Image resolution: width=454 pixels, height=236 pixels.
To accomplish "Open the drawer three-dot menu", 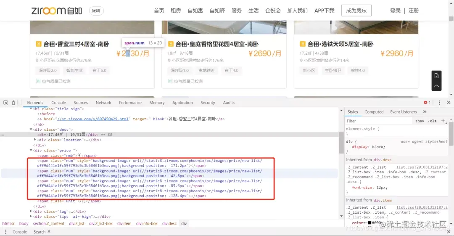I will coord(5,232).
